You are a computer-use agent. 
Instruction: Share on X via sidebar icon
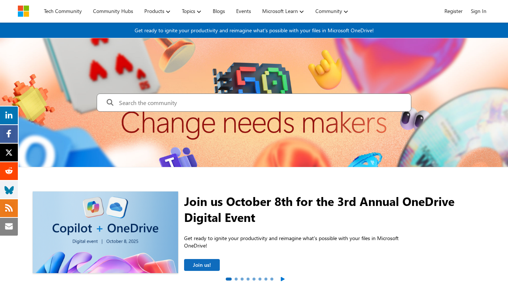click(x=9, y=153)
